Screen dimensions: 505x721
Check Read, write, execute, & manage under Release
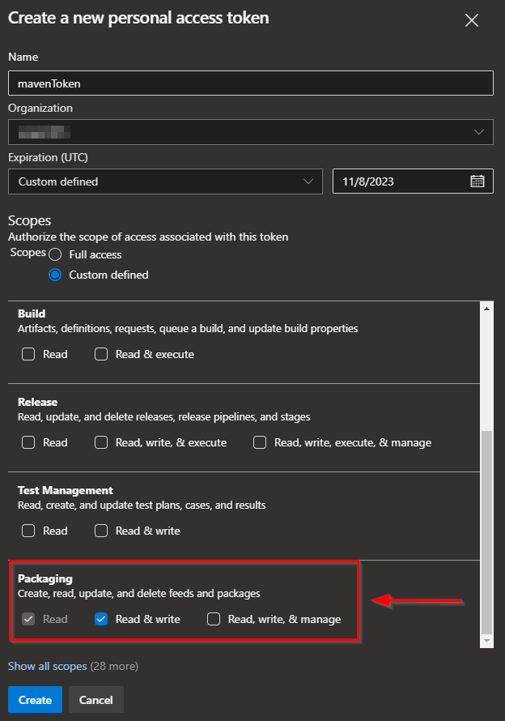[259, 442]
